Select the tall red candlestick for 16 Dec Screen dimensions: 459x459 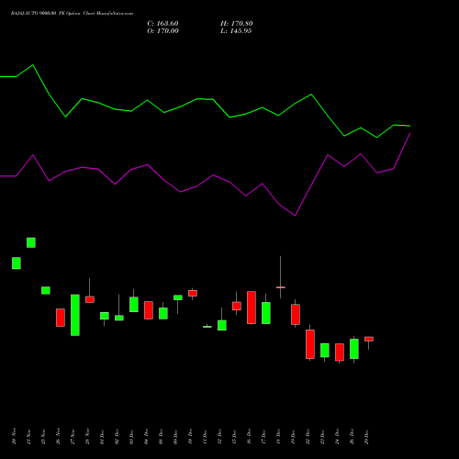(x=252, y=308)
